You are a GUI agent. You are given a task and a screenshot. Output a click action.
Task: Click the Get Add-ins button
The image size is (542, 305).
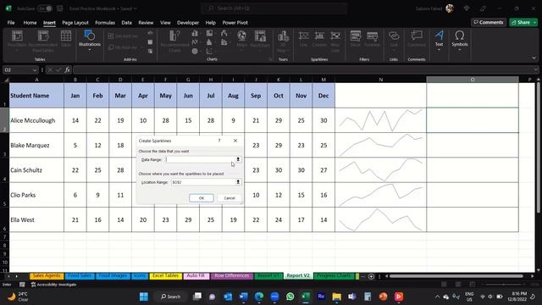pos(124,36)
